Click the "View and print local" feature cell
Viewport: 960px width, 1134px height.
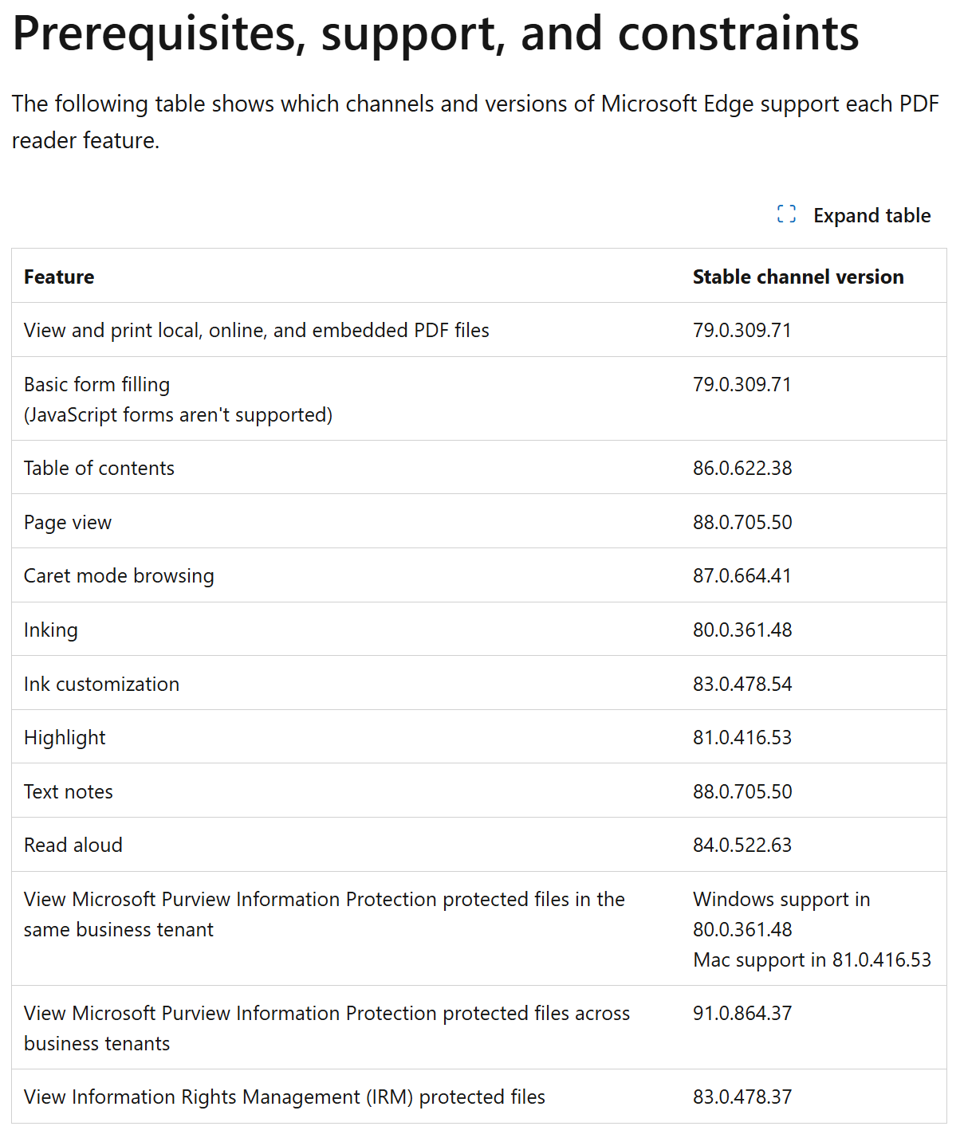point(256,331)
